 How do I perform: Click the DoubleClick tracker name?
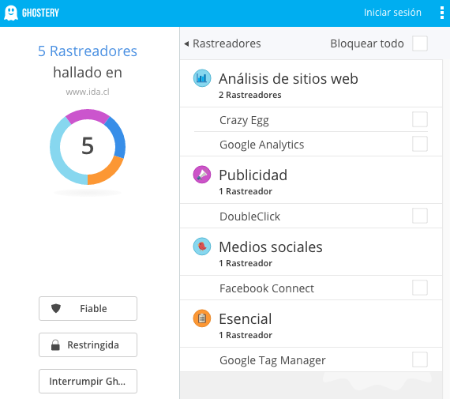(249, 216)
